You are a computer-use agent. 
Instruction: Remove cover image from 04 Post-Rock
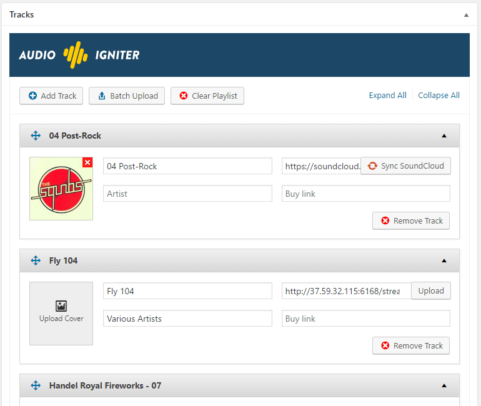point(87,162)
